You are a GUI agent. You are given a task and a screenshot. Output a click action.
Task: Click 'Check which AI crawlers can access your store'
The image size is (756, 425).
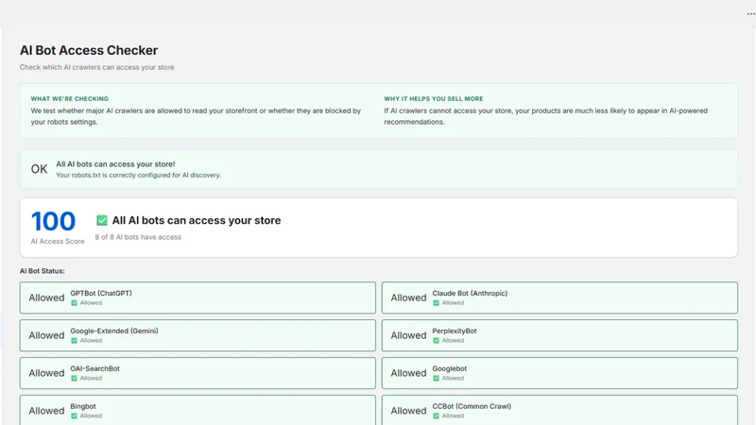click(97, 67)
